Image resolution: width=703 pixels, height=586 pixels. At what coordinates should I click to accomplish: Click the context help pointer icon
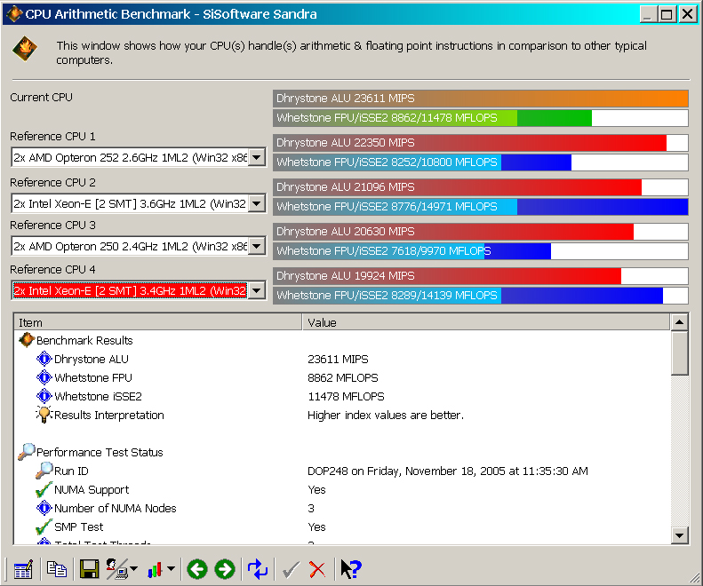point(350,569)
